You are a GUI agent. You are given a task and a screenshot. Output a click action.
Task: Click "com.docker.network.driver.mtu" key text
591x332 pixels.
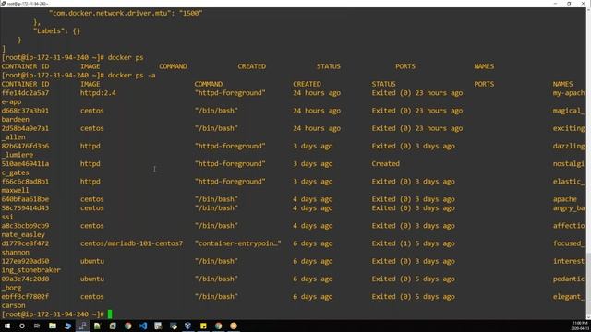tap(112, 13)
